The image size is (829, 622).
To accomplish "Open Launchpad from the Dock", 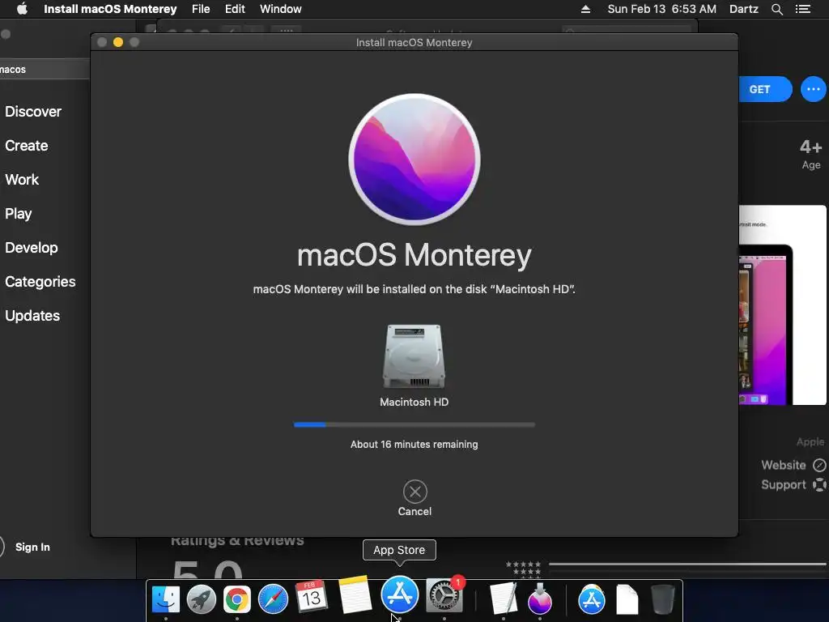I will (202, 599).
